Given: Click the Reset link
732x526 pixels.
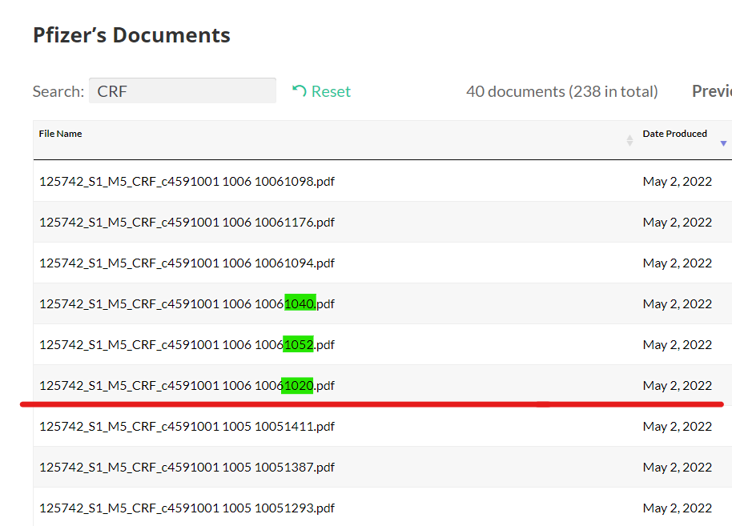Looking at the screenshot, I should [321, 91].
